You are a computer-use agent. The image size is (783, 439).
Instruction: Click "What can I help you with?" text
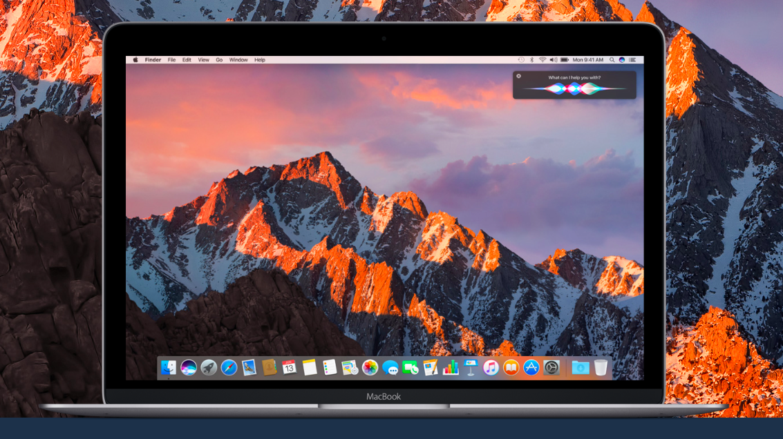pyautogui.click(x=574, y=77)
